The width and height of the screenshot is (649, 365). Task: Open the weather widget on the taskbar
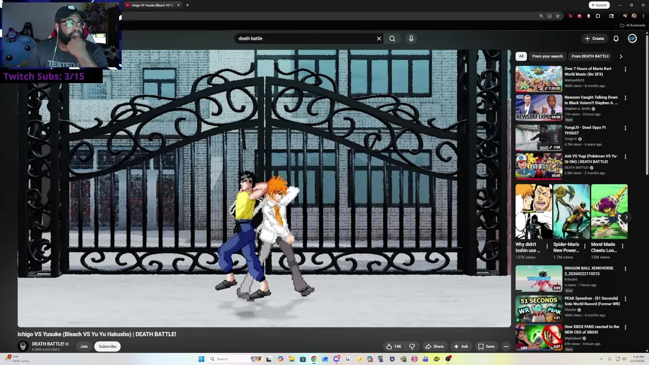(x=18, y=359)
